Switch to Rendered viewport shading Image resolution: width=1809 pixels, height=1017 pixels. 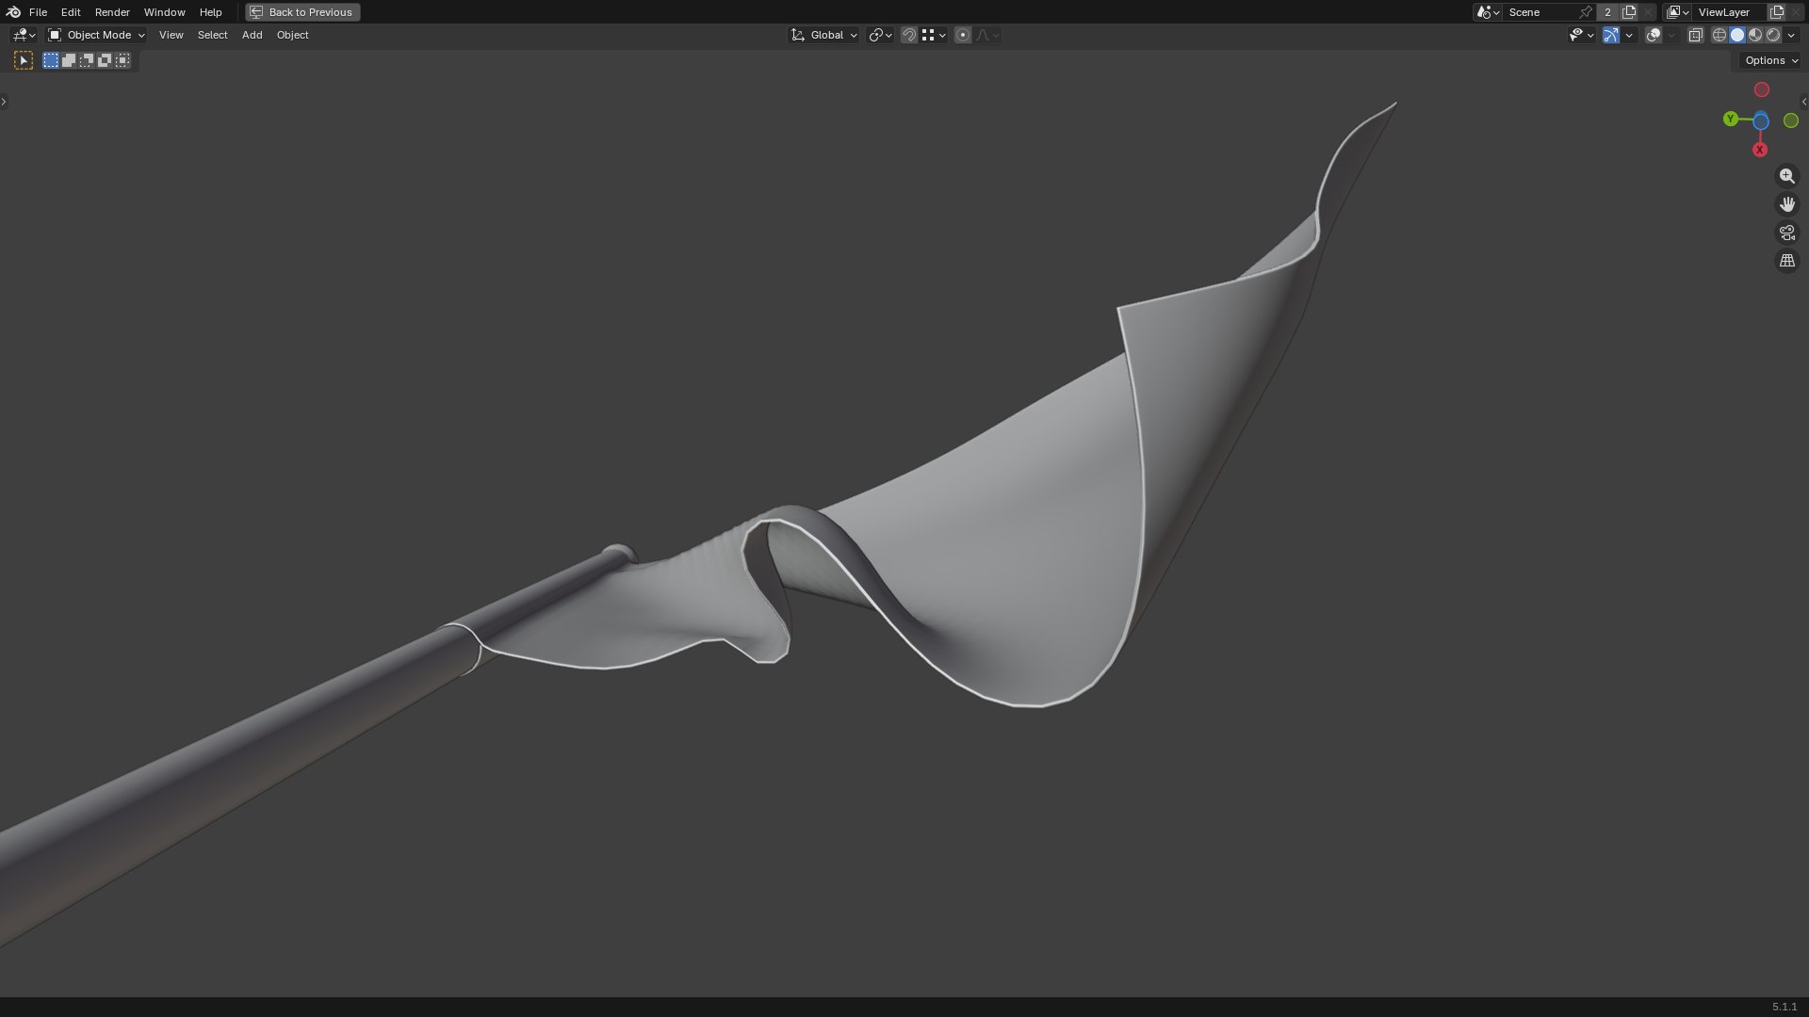(1773, 35)
